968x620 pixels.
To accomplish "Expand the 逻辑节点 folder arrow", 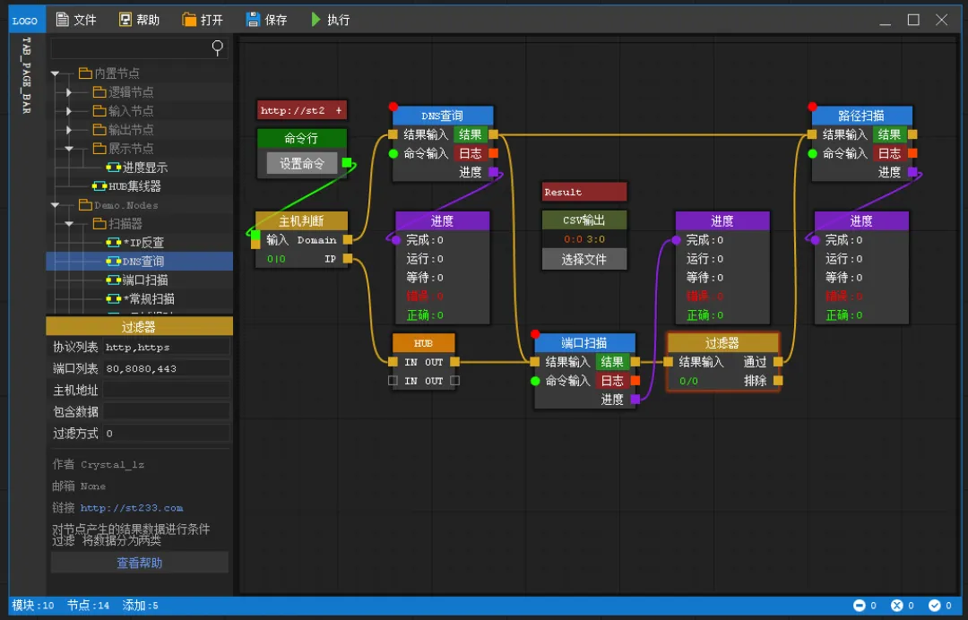I will (x=69, y=92).
